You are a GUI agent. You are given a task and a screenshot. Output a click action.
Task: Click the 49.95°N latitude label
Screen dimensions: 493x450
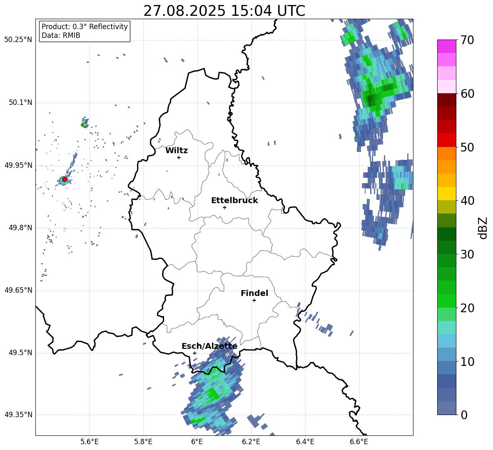point(18,165)
